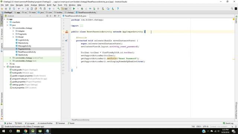Open the Terminal tool window
Viewport: 238px width, 134px height.
[60, 123]
